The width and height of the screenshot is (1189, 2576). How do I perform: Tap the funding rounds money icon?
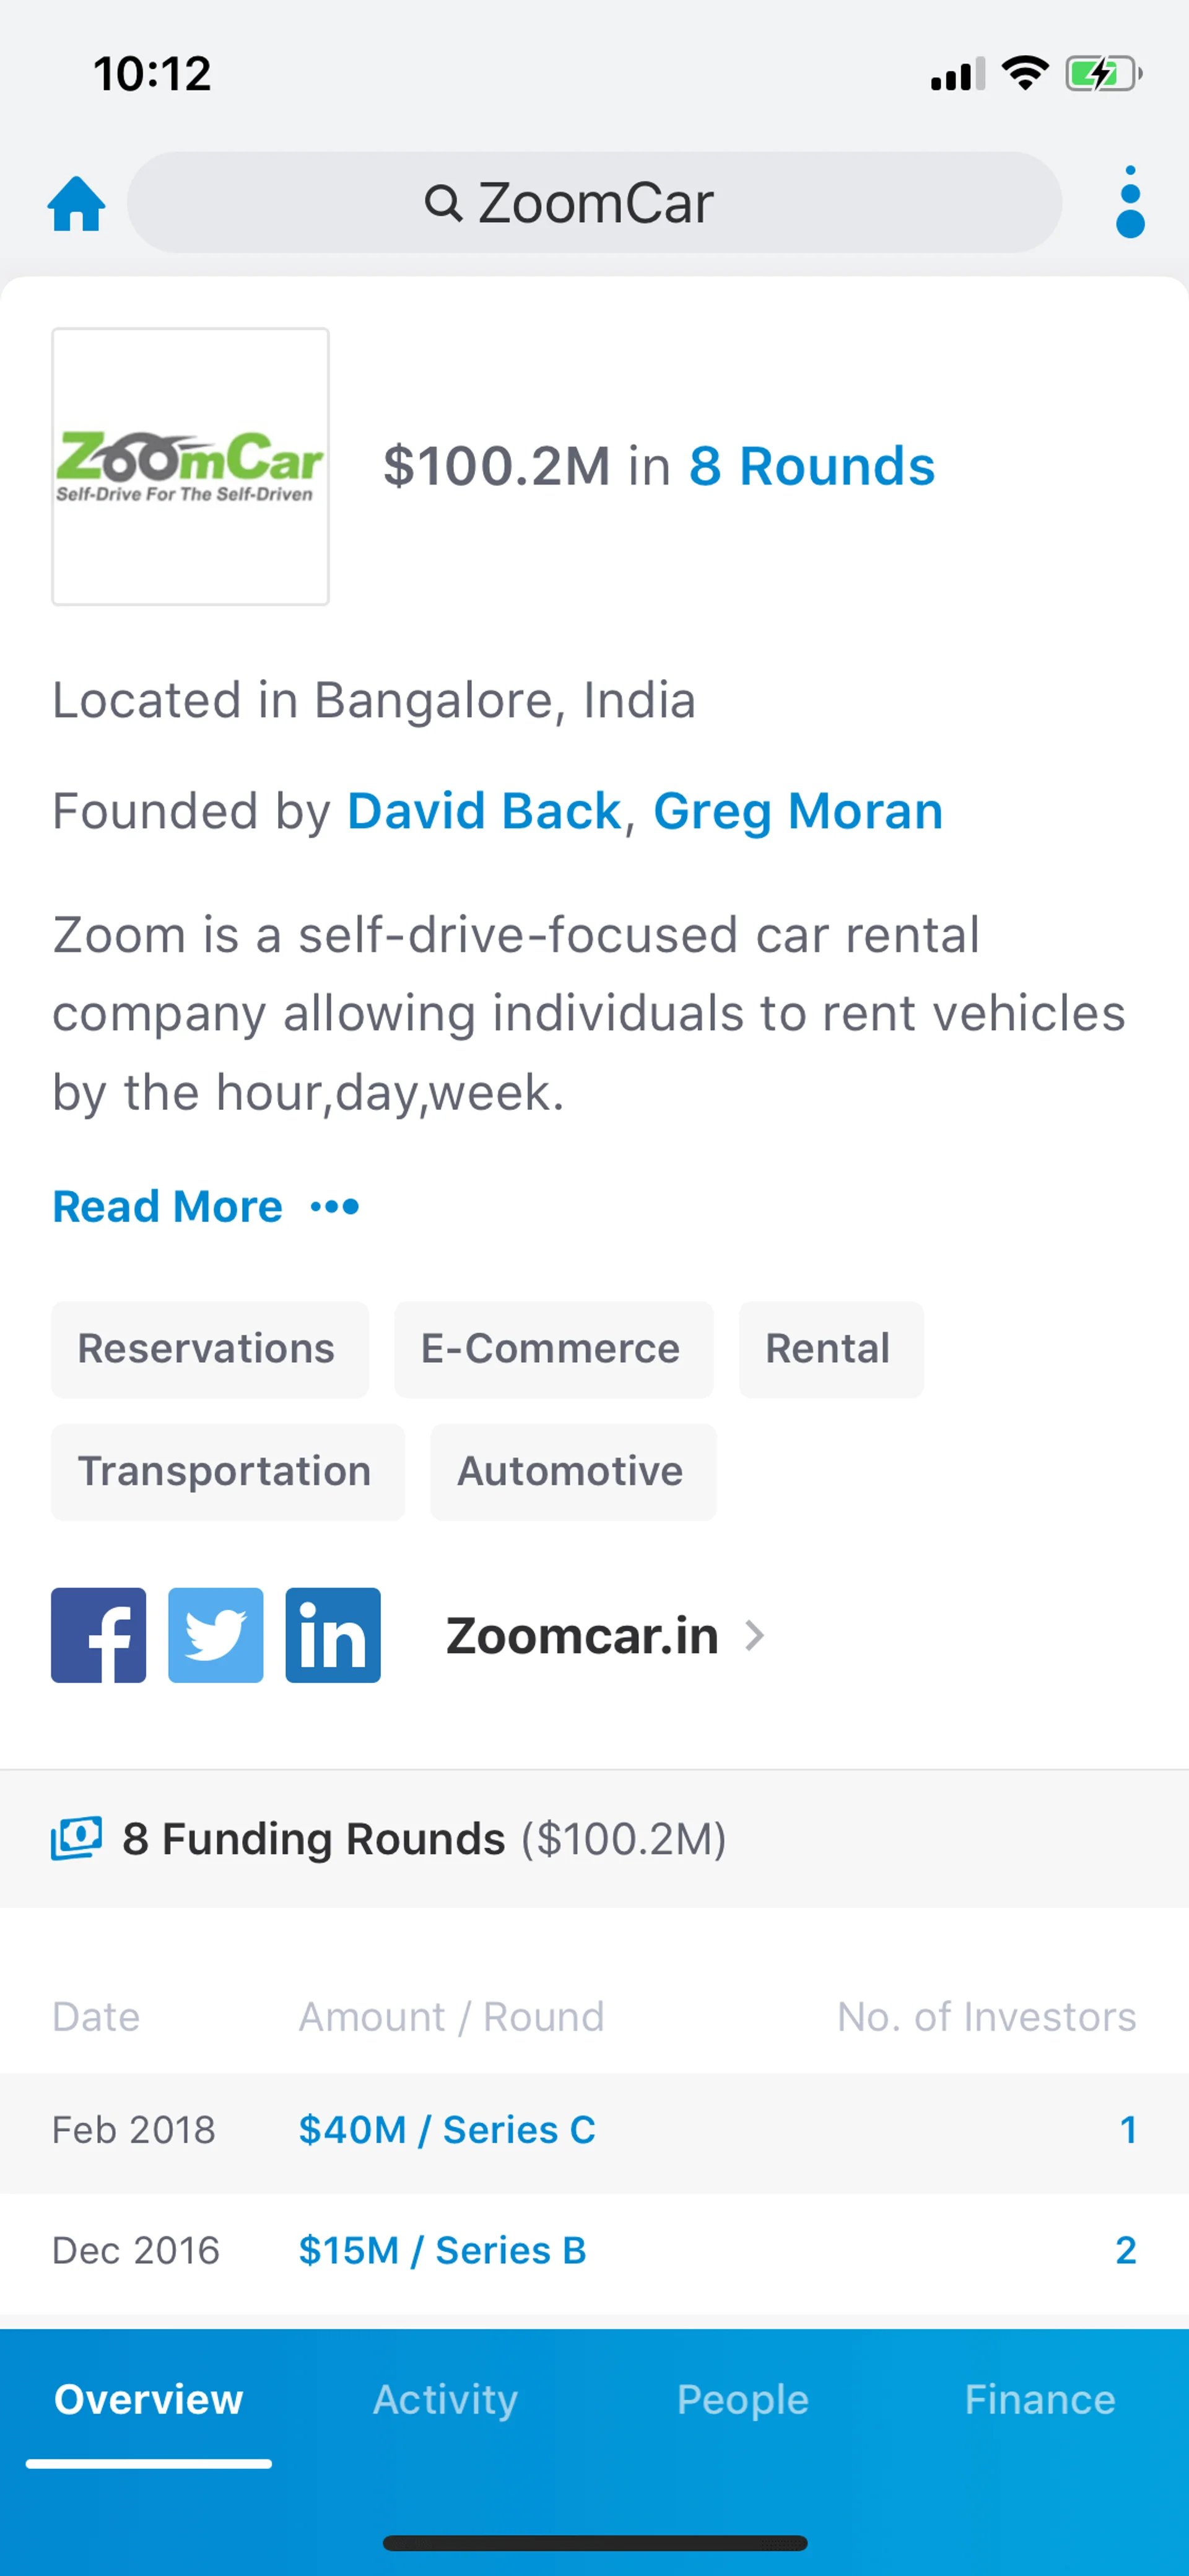click(x=77, y=1838)
